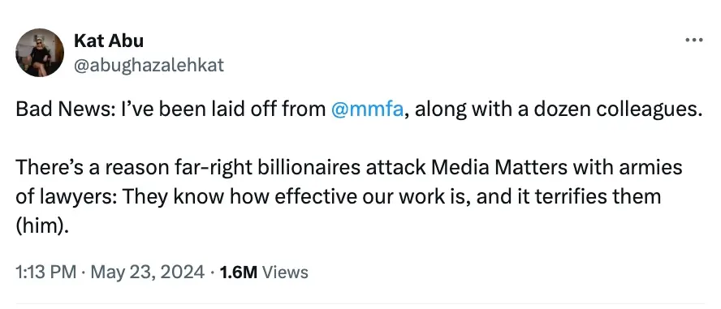Select the May 23, 2024 date
This screenshot has width=721, height=309.
pyautogui.click(x=148, y=273)
